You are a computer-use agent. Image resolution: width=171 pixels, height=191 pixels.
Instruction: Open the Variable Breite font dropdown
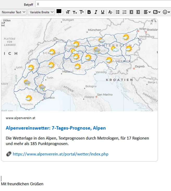pos(41,12)
